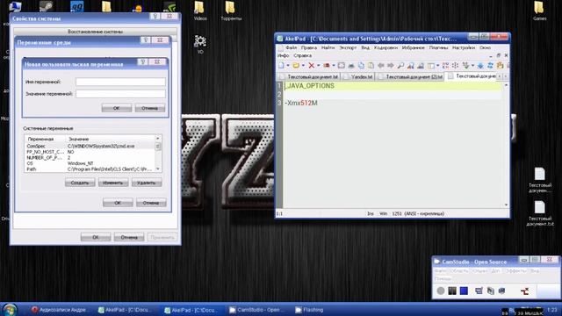Viewport: 562px width, 316px height.
Task: Pause recording with CamStudio's black Pause button
Action: (x=452, y=291)
